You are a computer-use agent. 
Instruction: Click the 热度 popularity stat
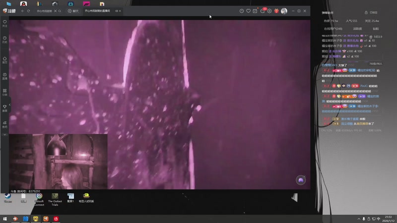coord(331,21)
